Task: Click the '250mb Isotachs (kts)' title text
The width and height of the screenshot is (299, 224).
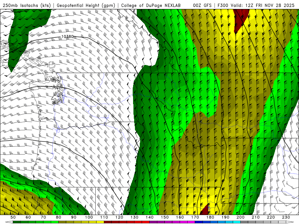Action: pos(27,5)
